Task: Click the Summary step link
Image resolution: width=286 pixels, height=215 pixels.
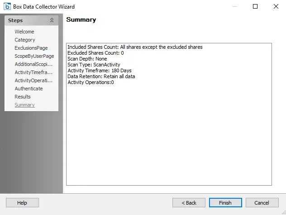Action: [24, 105]
